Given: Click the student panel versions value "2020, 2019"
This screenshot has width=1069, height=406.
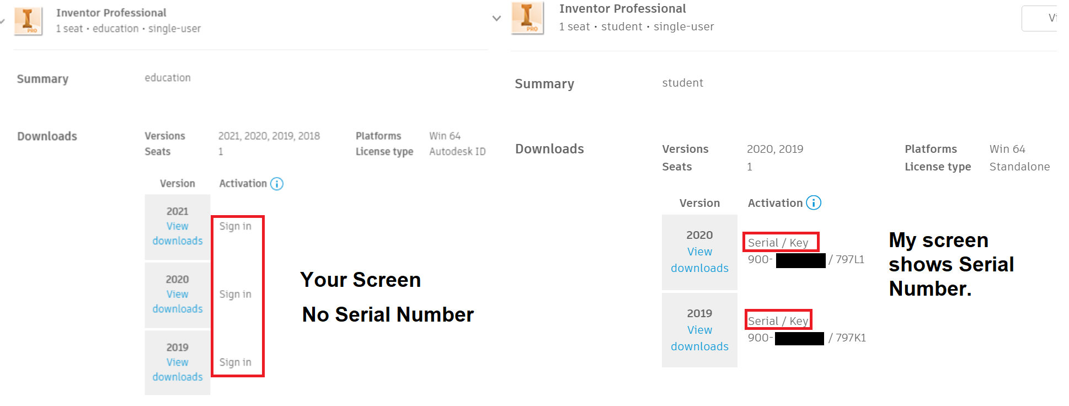Looking at the screenshot, I should click(x=775, y=149).
